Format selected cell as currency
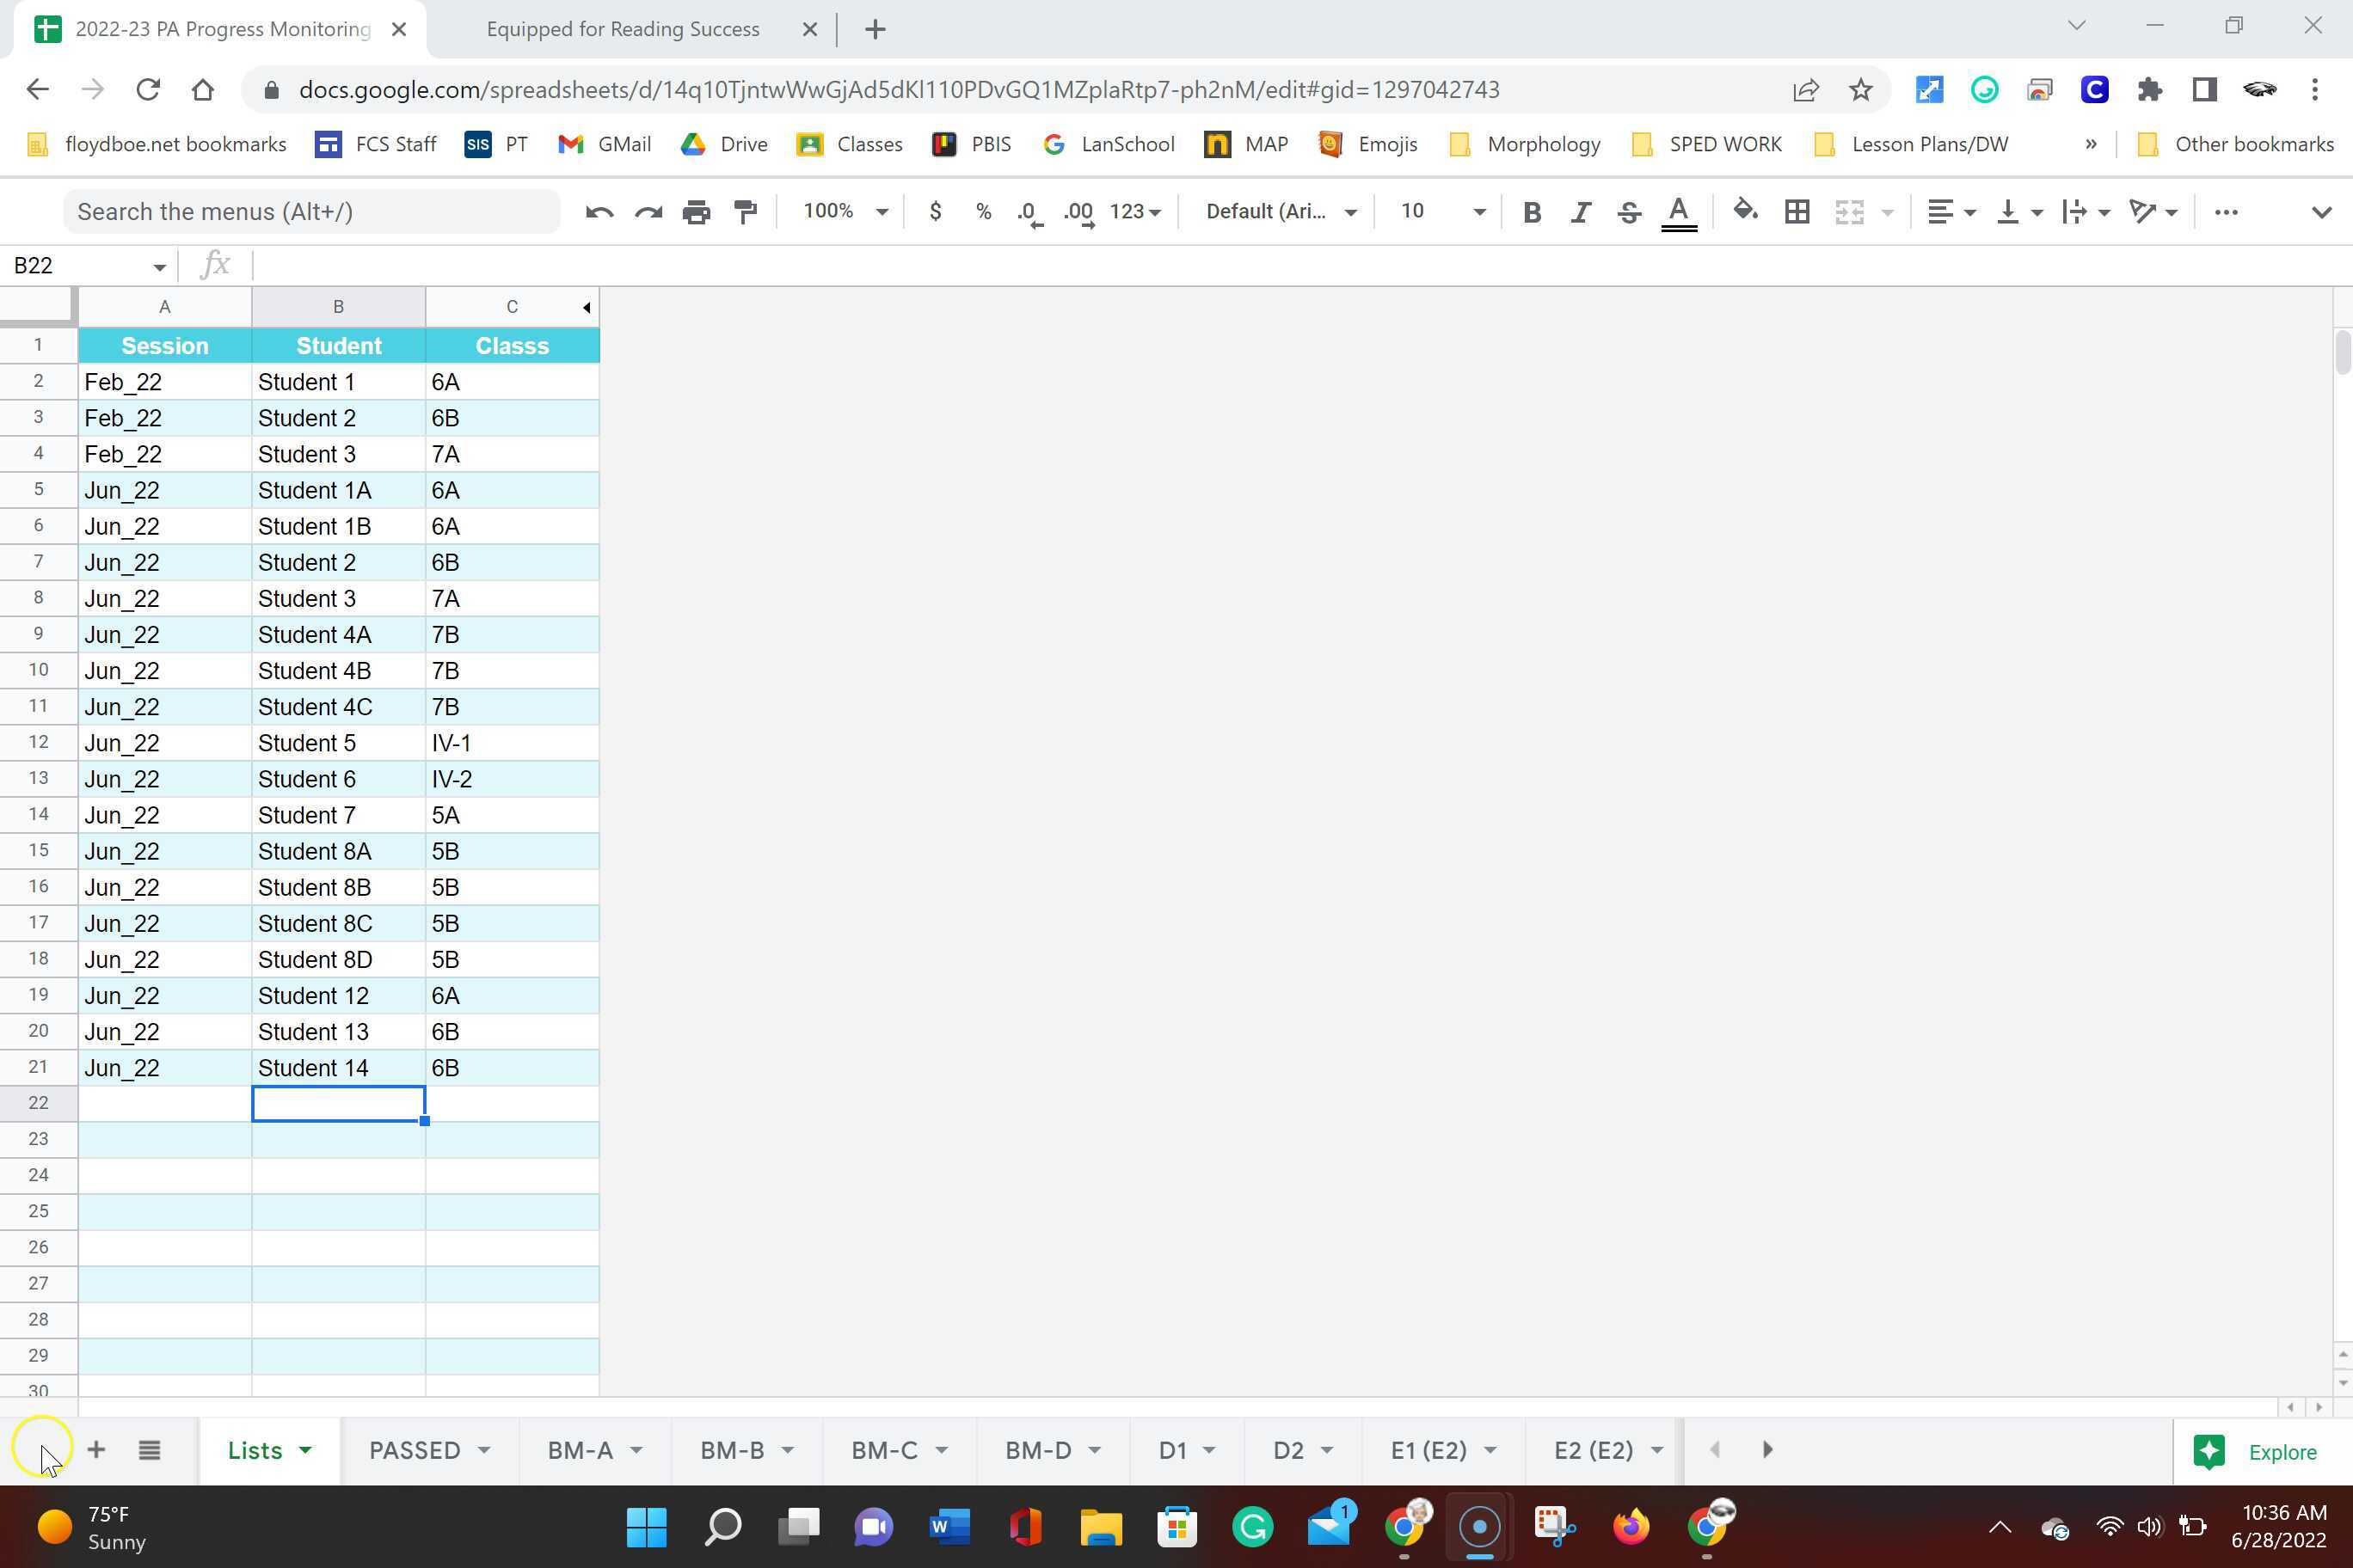Image resolution: width=2353 pixels, height=1568 pixels. [x=934, y=211]
